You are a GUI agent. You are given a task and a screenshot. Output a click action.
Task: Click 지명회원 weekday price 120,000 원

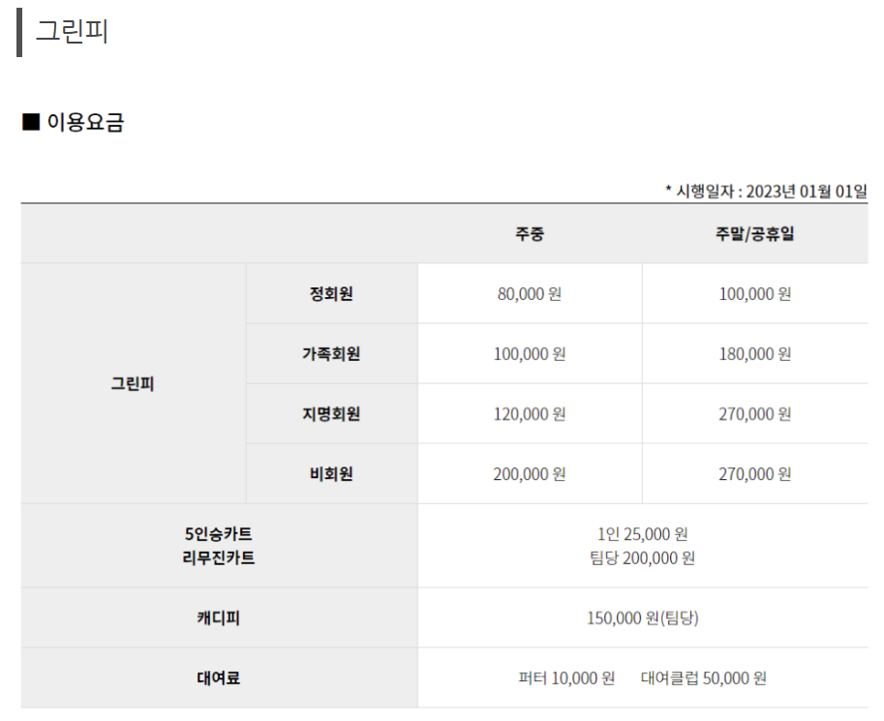(x=530, y=414)
